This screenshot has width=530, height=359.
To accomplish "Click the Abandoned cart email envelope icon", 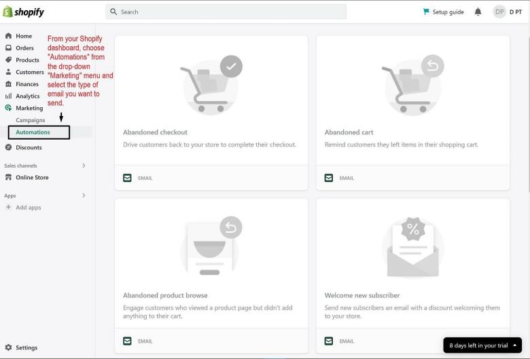I will tap(329, 178).
